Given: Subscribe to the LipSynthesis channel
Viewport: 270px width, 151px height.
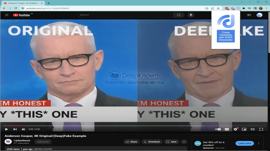Looking at the screenshot, I should point(43,141).
